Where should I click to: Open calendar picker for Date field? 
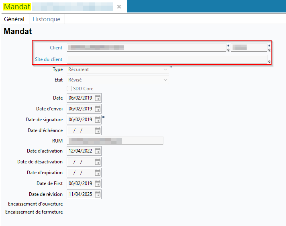(x=98, y=98)
